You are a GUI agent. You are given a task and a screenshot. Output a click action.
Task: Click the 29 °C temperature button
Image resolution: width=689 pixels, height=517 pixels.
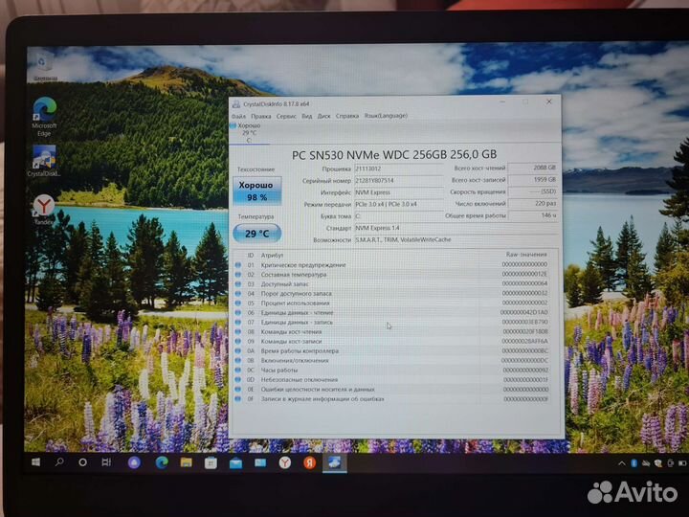pyautogui.click(x=256, y=233)
